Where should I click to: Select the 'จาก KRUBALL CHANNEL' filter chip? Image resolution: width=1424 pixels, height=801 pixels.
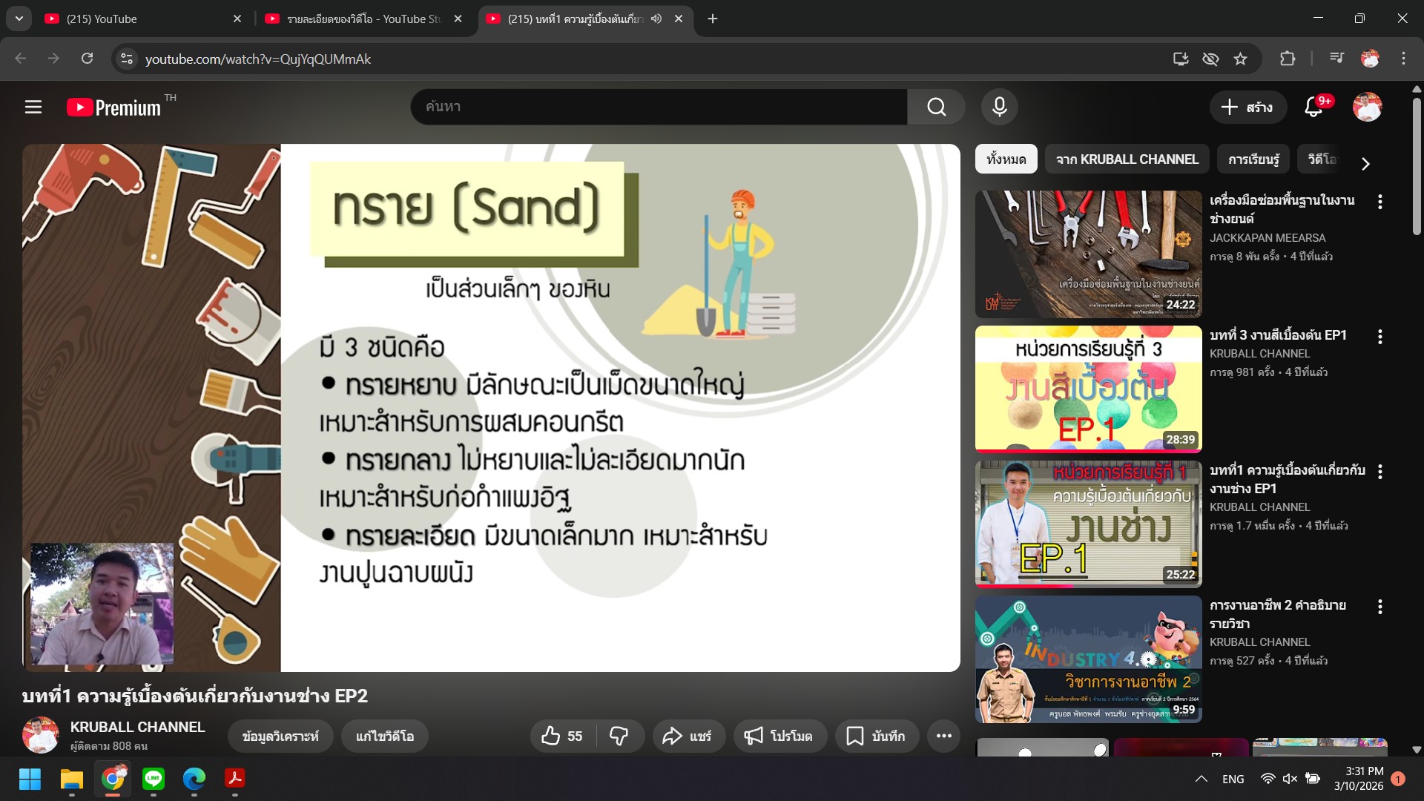1127,159
